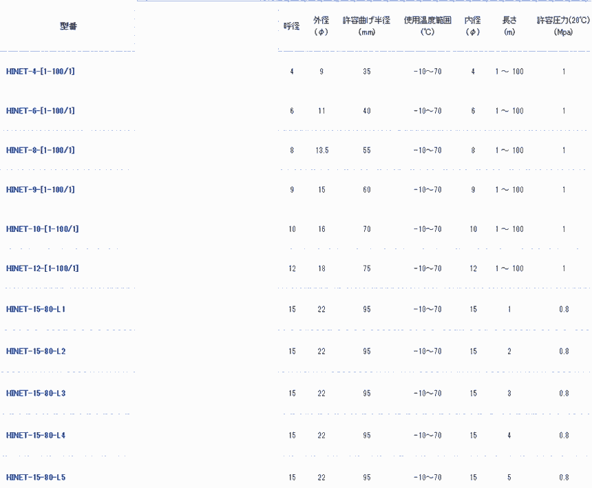Select the 許容圧力(20℃) column header
592x488 pixels.
click(564, 26)
